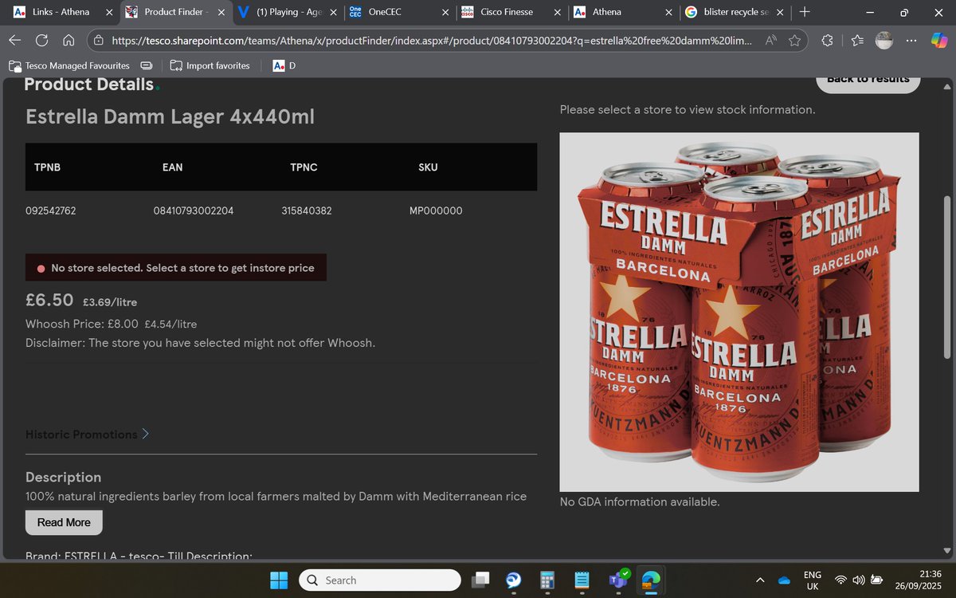This screenshot has height=598, width=956.
Task: Open Task View in taskbar
Action: (481, 580)
